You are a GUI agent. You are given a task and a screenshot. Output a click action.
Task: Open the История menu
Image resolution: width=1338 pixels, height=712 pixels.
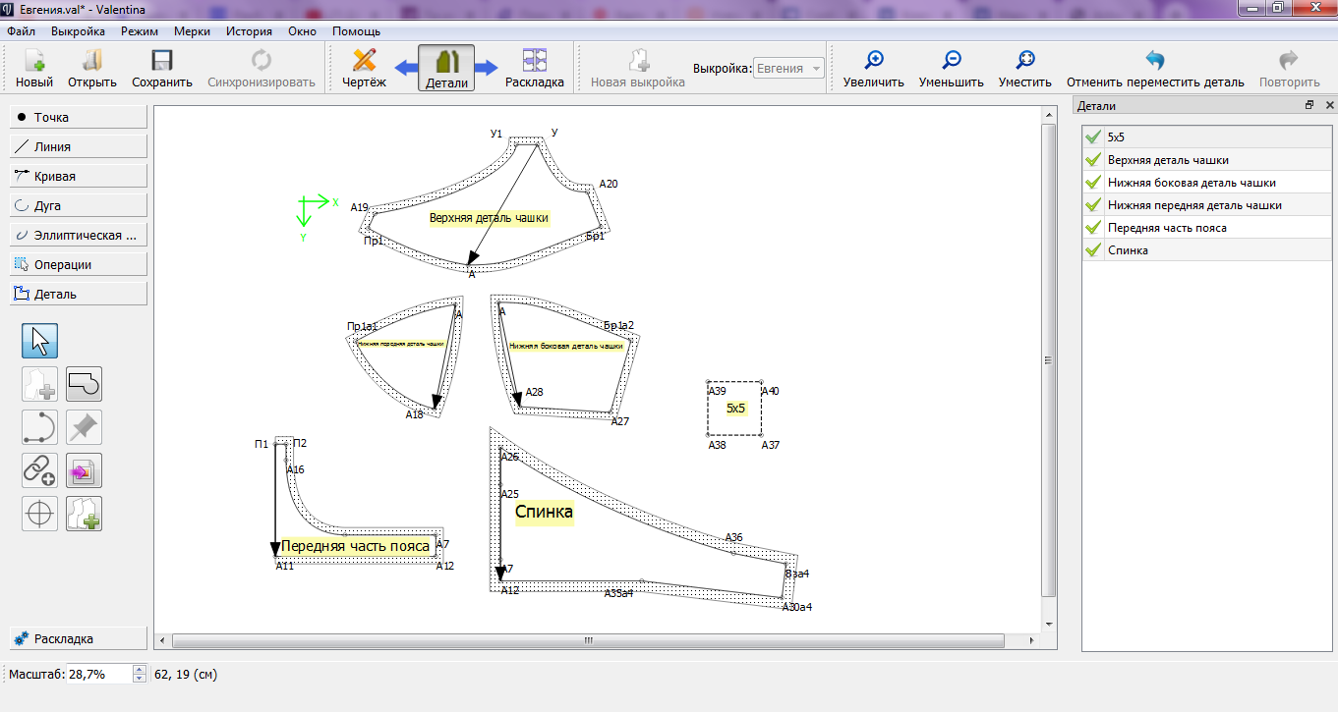click(249, 31)
